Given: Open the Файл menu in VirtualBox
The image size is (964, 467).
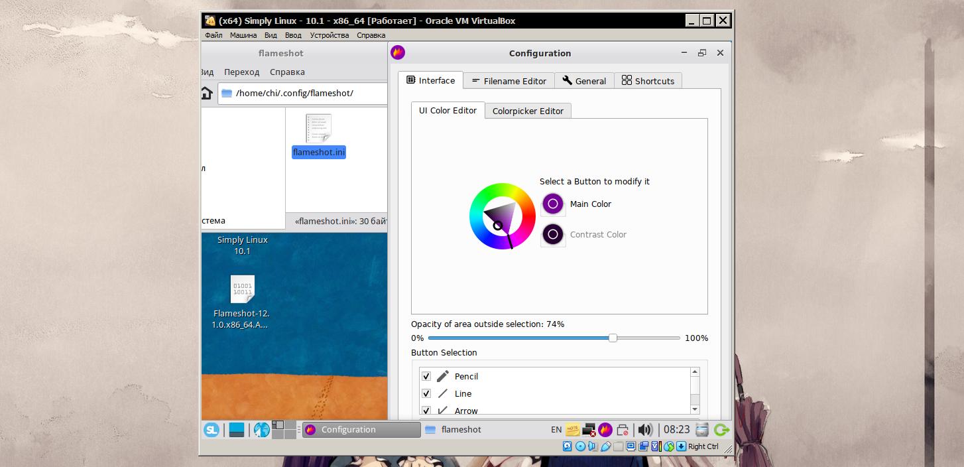Looking at the screenshot, I should 213,35.
